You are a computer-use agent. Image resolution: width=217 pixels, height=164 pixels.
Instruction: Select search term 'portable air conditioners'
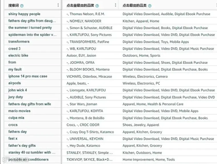pyautogui.click(x=29, y=159)
